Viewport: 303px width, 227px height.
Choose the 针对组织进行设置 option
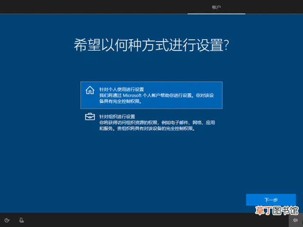[151, 122]
